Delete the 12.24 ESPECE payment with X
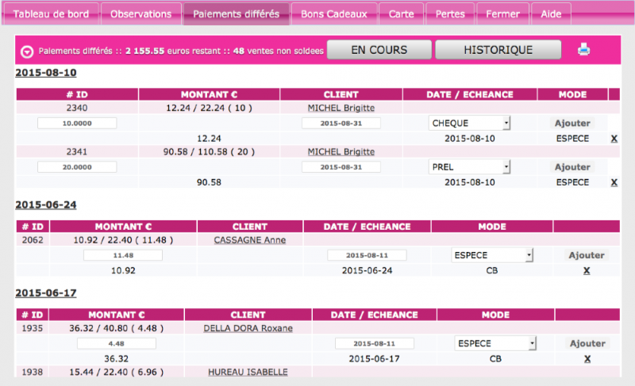 [614, 139]
